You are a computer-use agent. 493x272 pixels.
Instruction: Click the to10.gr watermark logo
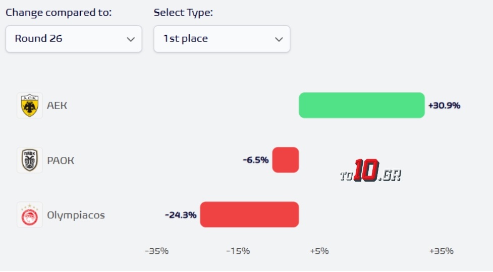[370, 171]
